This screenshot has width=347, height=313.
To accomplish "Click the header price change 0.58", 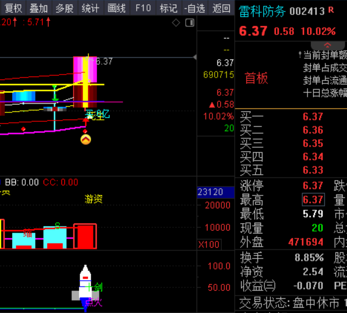I will [x=284, y=31].
